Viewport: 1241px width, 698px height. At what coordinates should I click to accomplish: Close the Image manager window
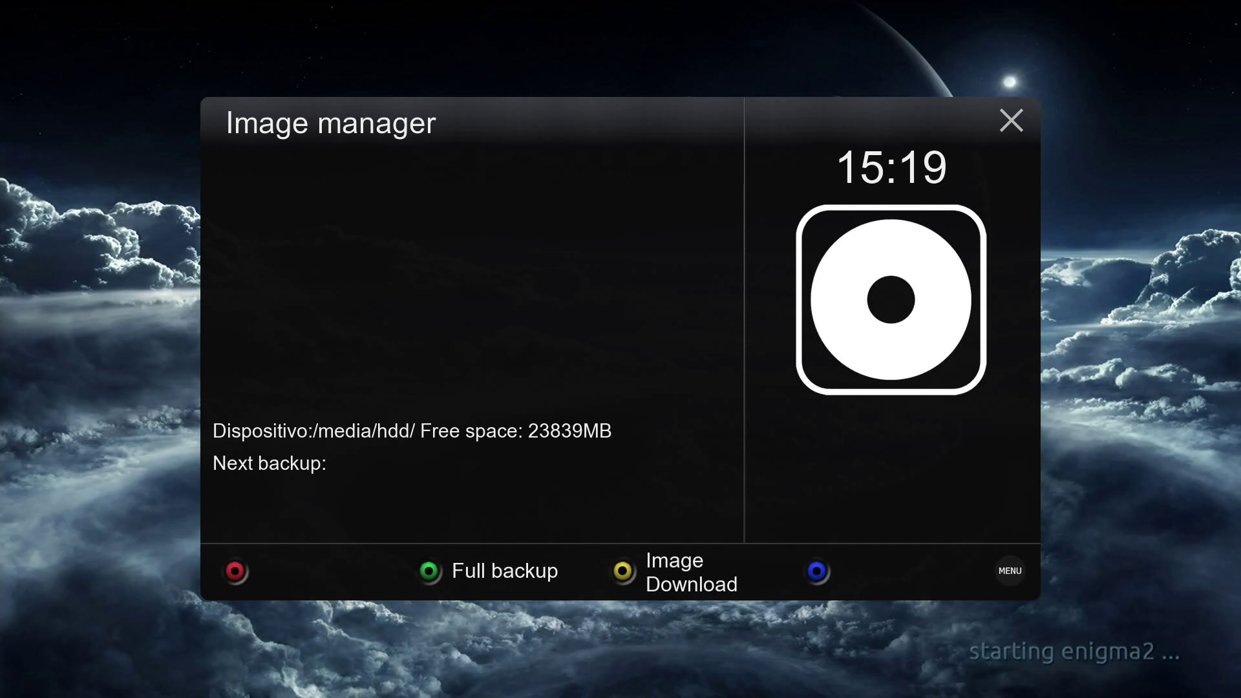[1011, 121]
